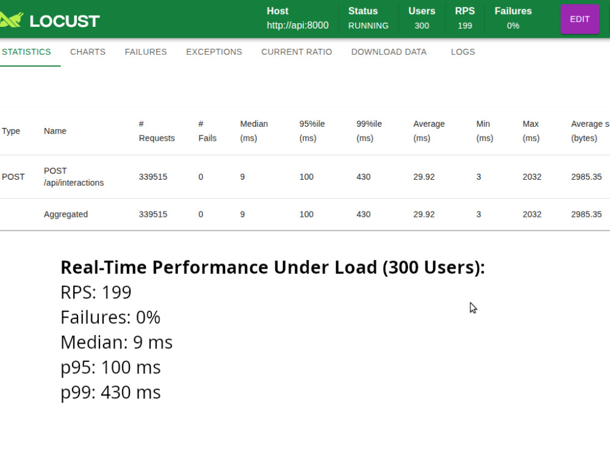Click the 'p95: 100 ms' line
Viewport: 610px width, 457px height.
tap(110, 367)
